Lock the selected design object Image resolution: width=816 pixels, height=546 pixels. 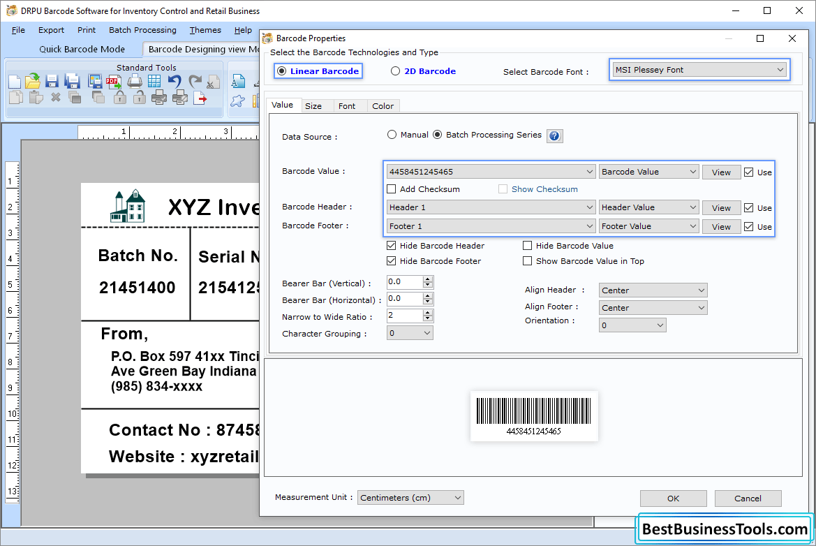[x=120, y=98]
